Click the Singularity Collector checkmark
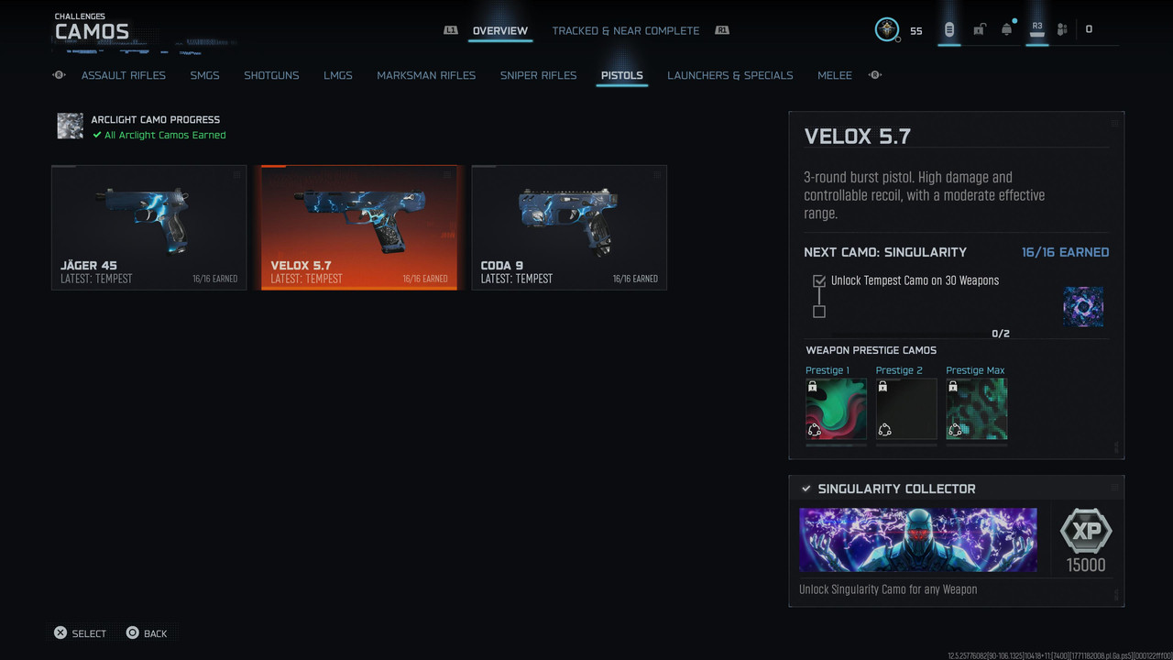This screenshot has height=660, width=1173. [x=806, y=489]
